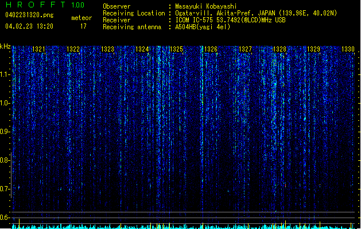Click the version number 1.0.0

coord(77,5)
